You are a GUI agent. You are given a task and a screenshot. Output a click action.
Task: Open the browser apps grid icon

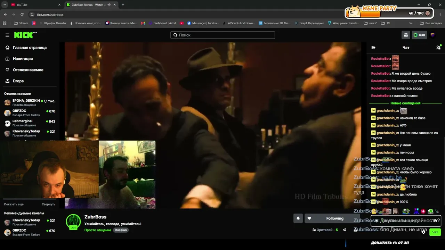pos(5,23)
